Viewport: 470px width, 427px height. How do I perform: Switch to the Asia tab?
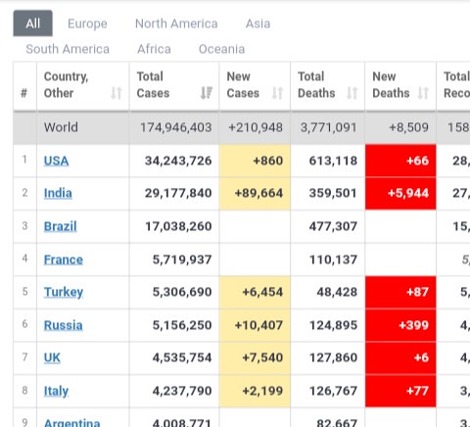258,24
